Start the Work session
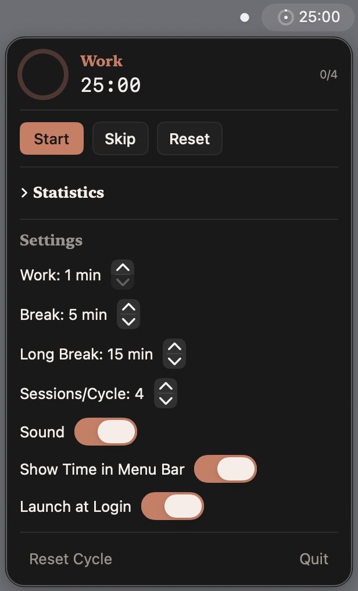The image size is (358, 591). (51, 138)
